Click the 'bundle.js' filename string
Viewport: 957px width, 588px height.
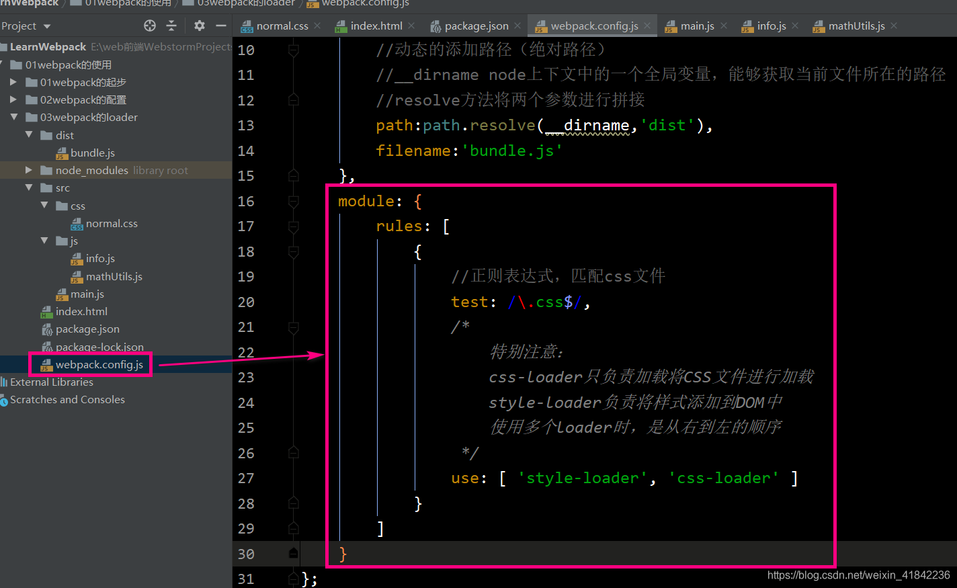[x=512, y=151]
